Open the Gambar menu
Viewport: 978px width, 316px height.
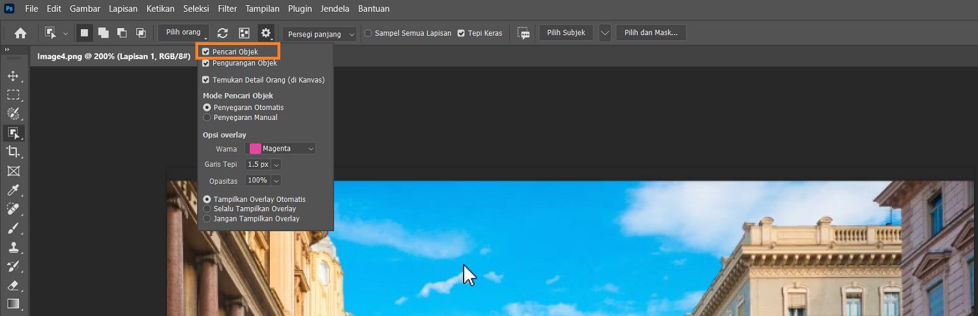(85, 9)
